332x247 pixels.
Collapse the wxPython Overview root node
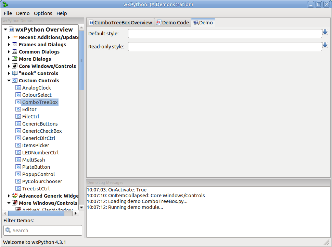pyautogui.click(x=5, y=30)
